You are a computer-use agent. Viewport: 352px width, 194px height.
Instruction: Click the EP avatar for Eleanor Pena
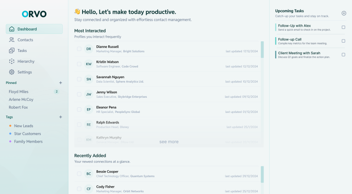[88, 109]
